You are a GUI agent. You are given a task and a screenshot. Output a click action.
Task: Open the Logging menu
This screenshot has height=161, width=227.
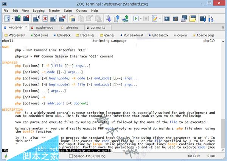pyautogui.click(x=39, y=11)
